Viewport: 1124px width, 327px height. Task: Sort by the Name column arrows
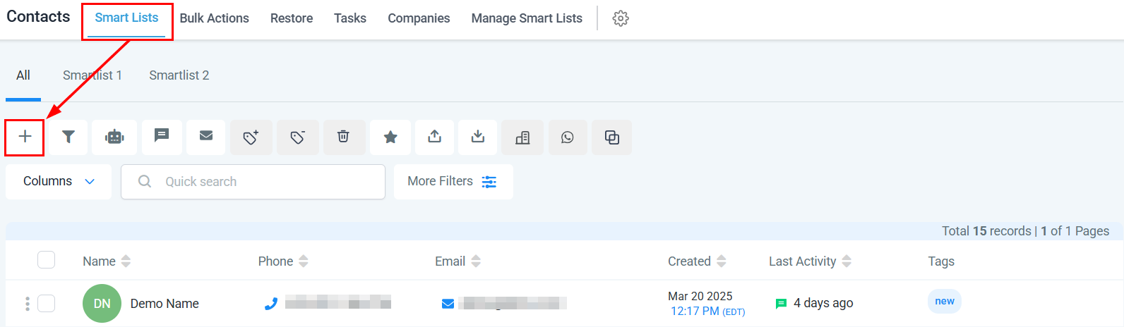coord(126,261)
